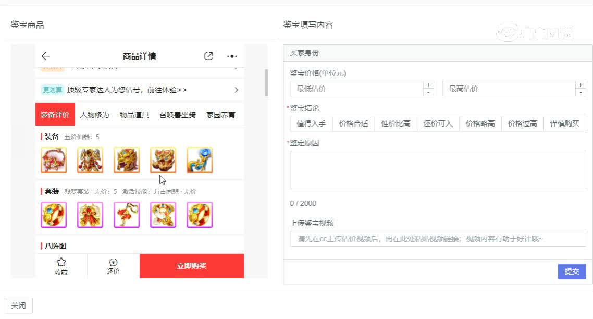The height and width of the screenshot is (319, 593).
Task: Choose 还价可入 as 鉴宝结论
Action: click(438, 124)
